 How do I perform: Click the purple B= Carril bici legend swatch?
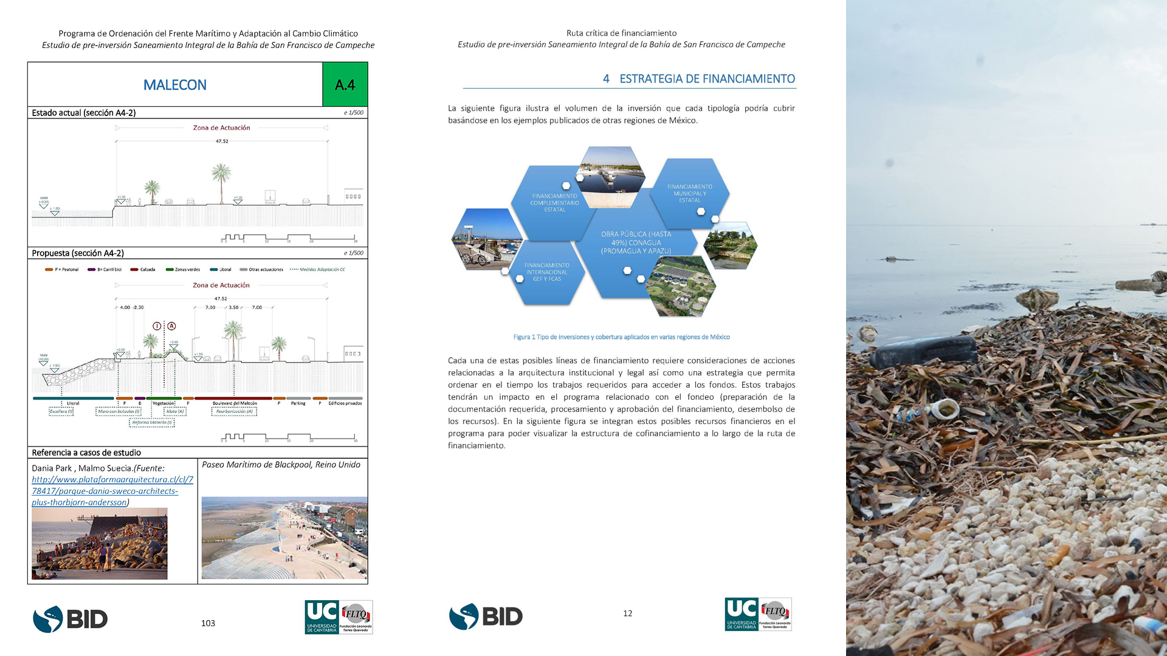[91, 270]
